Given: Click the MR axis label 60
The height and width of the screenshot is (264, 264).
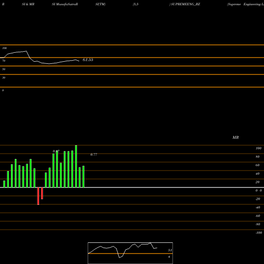Looking at the screenshot, I should click(258, 165).
